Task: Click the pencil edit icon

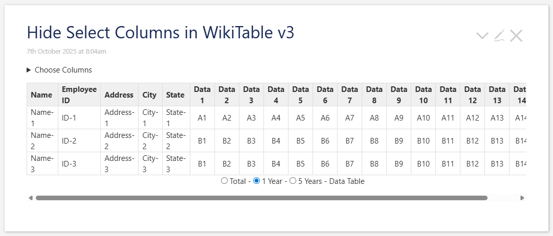Action: (x=499, y=35)
